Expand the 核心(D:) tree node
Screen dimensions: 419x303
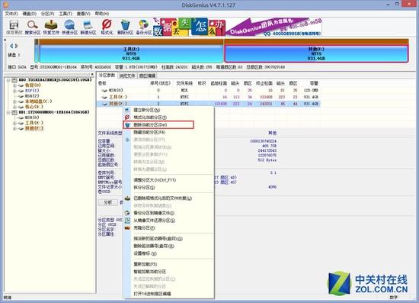coord(14,107)
